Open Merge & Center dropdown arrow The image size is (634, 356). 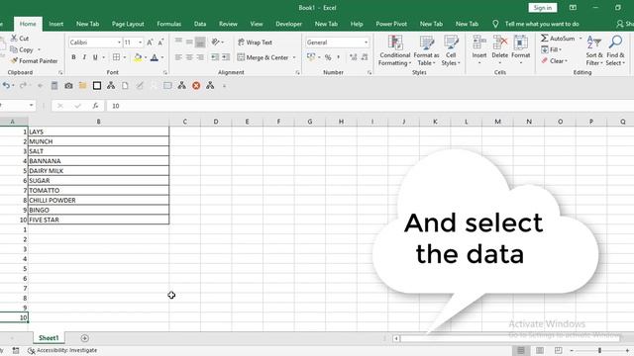pyautogui.click(x=294, y=57)
